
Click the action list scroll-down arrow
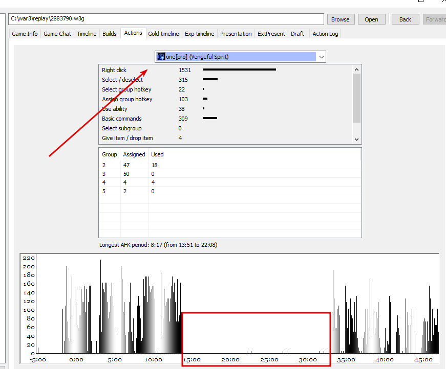coord(357,140)
